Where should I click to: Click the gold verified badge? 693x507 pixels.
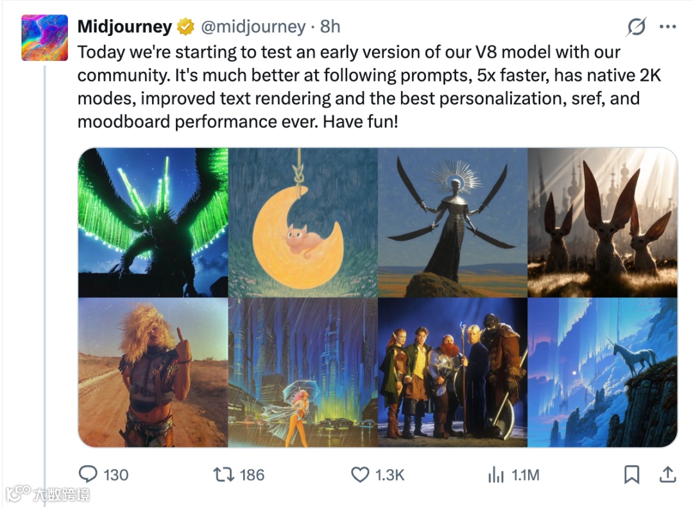tap(185, 26)
